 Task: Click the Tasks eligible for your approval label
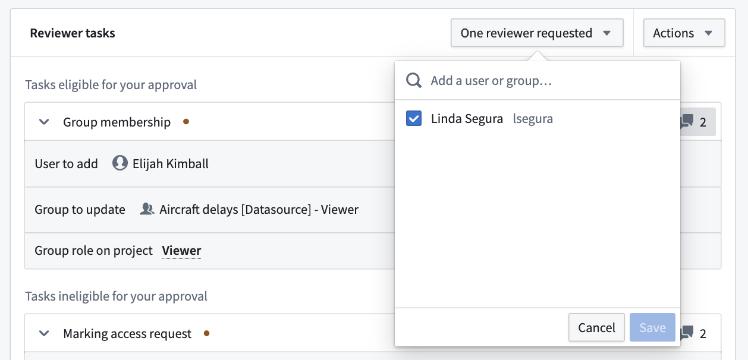[x=111, y=85]
